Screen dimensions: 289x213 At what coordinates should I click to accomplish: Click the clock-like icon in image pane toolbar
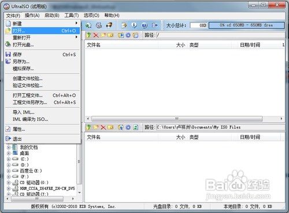tap(135, 35)
